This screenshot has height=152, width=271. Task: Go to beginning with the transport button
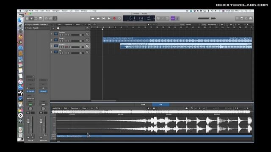click(x=103, y=19)
